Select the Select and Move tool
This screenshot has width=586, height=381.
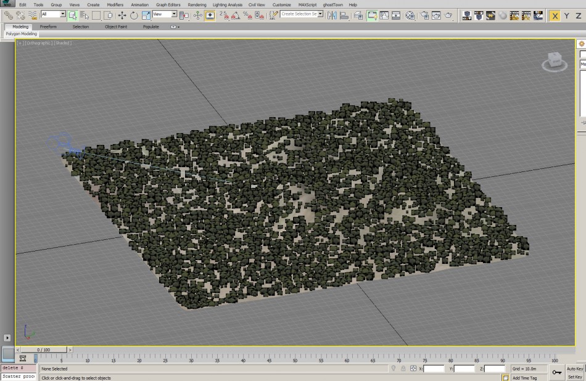click(x=122, y=15)
